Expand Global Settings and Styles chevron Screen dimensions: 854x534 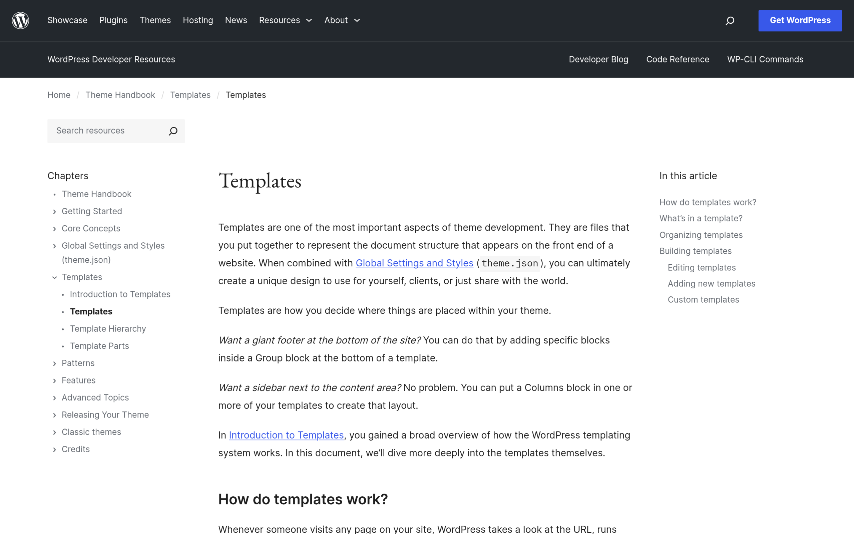point(54,246)
